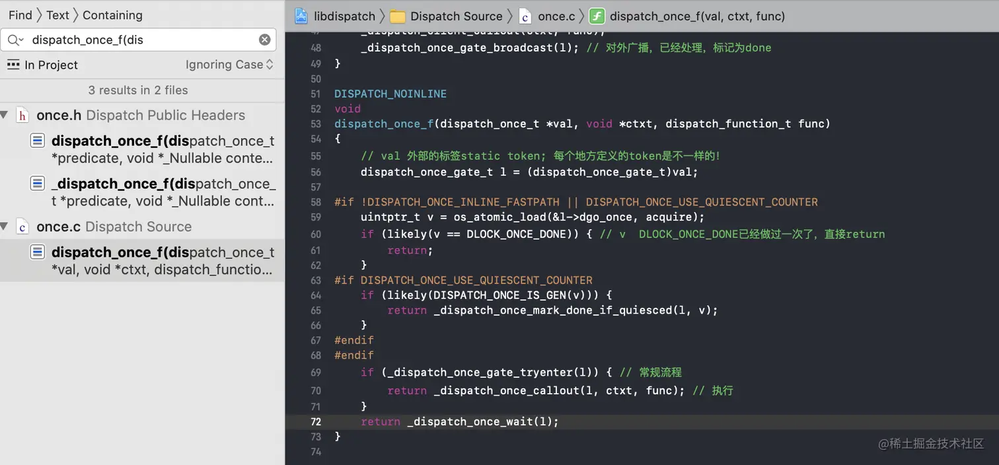
Task: Open Dispatch Source jump bar segment
Action: point(457,16)
